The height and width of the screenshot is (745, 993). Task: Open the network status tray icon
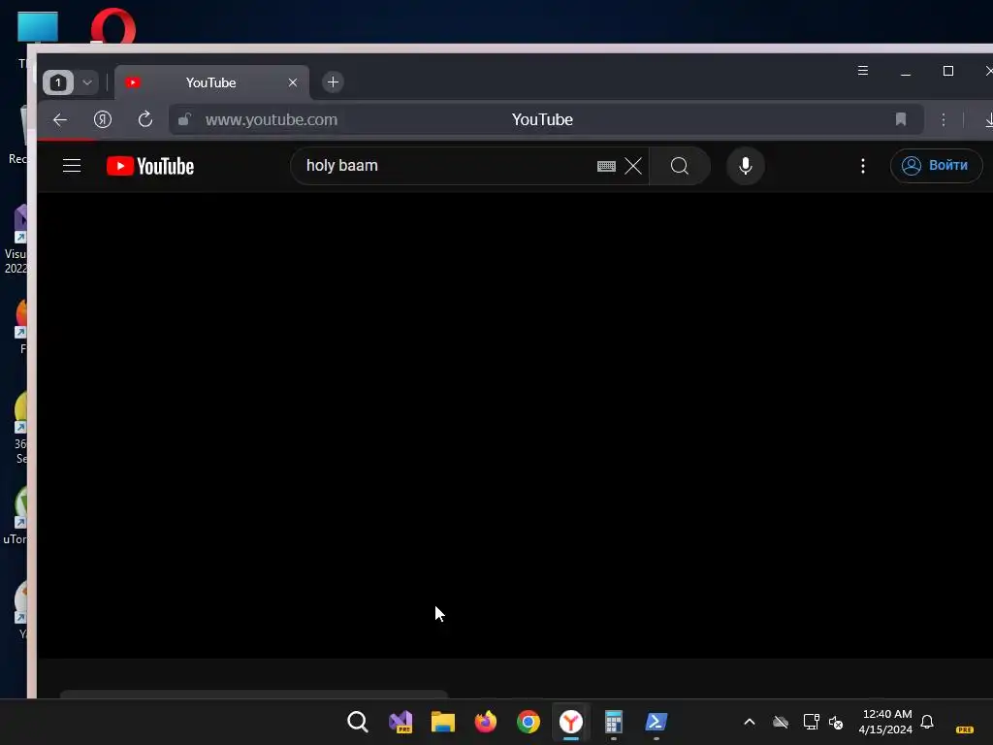812,722
